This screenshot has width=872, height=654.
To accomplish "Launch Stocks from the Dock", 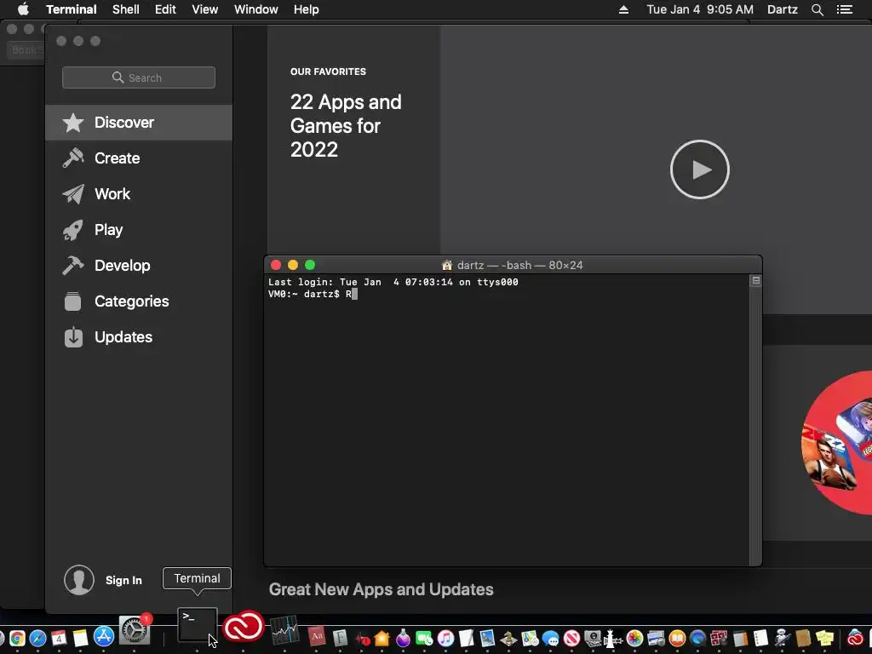I will pos(284,631).
